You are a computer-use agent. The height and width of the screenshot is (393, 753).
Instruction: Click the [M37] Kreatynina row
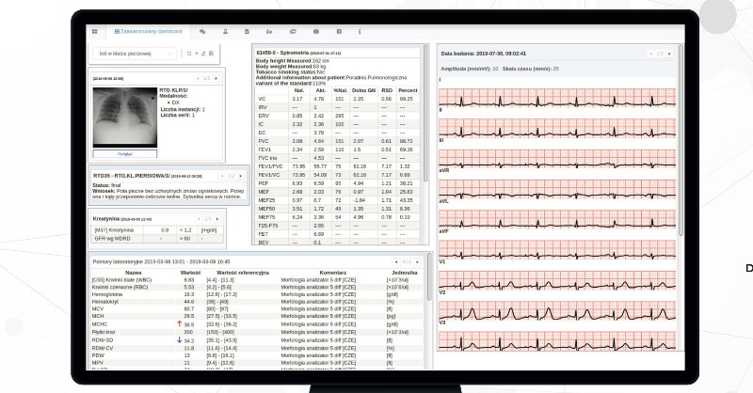(156, 230)
